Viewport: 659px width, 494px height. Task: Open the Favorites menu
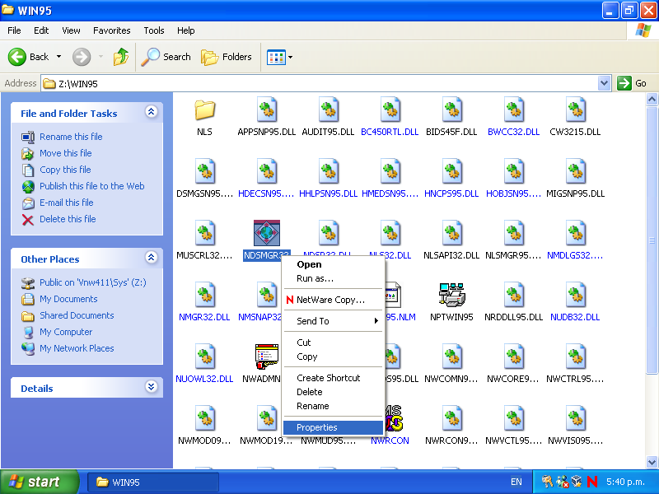(x=112, y=30)
